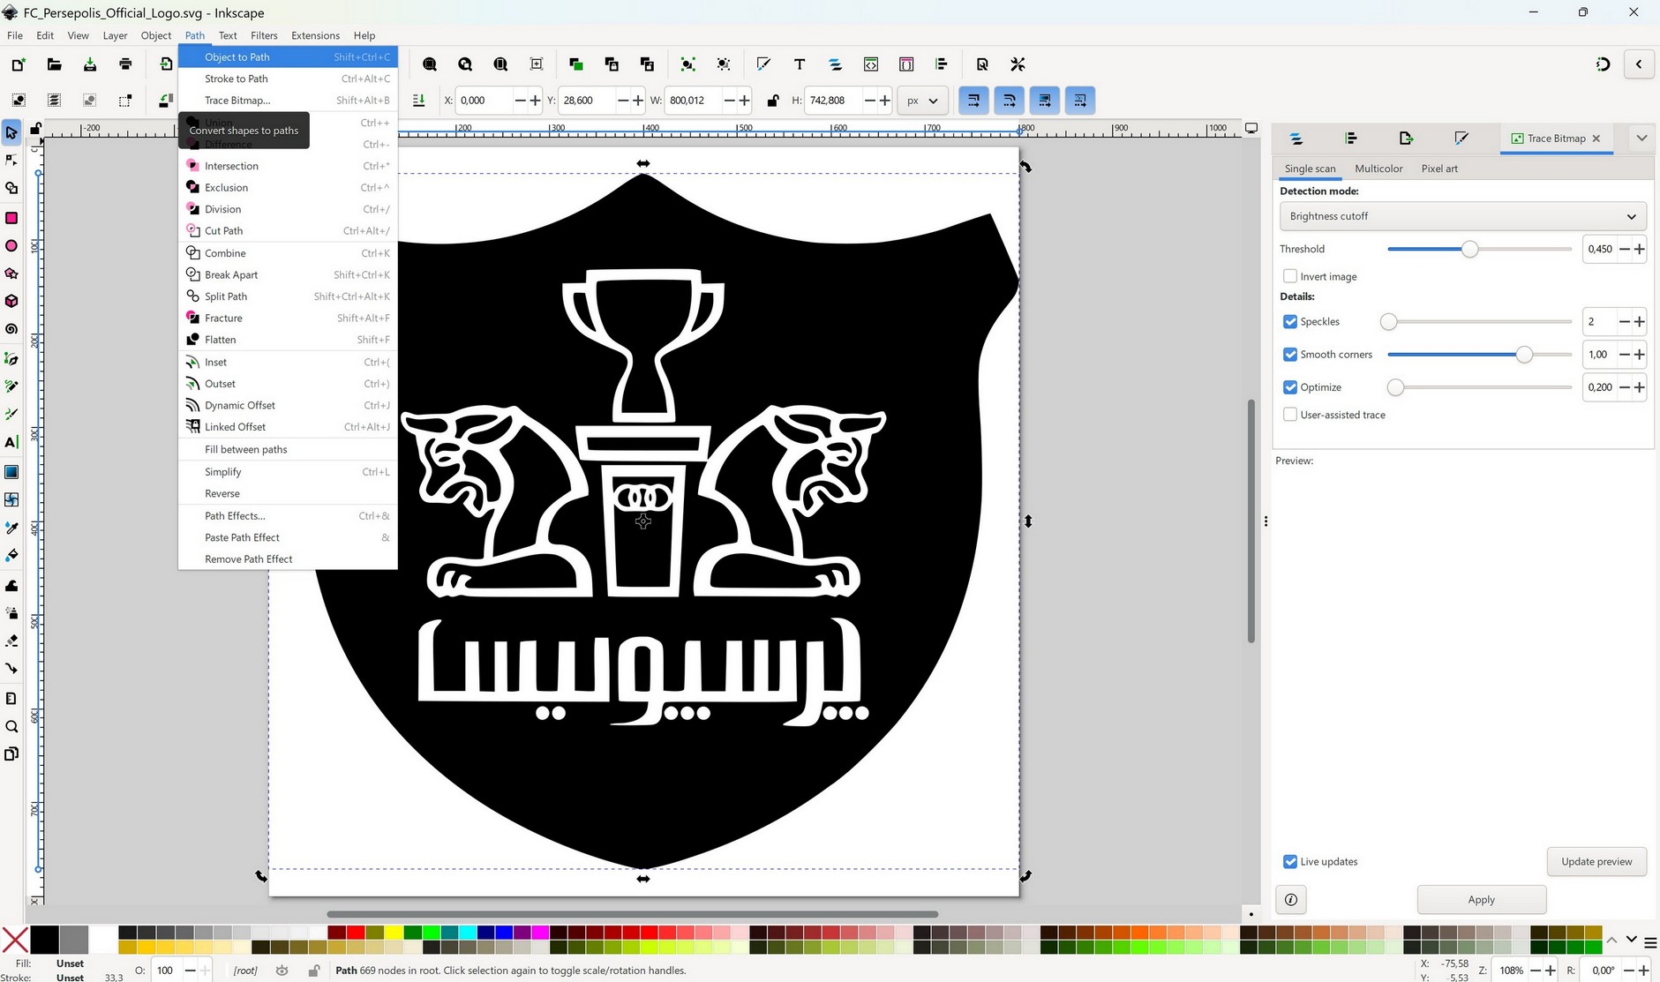Viewport: 1660px width, 982px height.
Task: Choose Stroke to Path from menu
Action: (x=288, y=79)
